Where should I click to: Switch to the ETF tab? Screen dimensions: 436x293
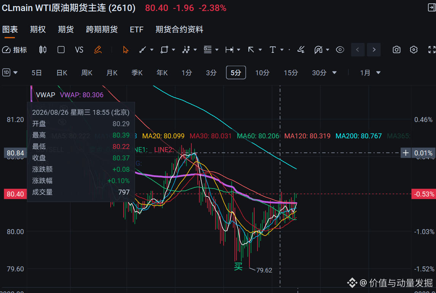(137, 29)
